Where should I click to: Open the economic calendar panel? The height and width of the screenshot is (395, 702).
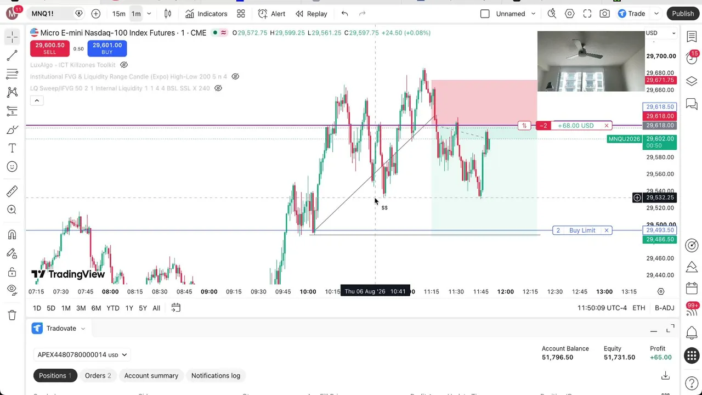[x=692, y=289]
